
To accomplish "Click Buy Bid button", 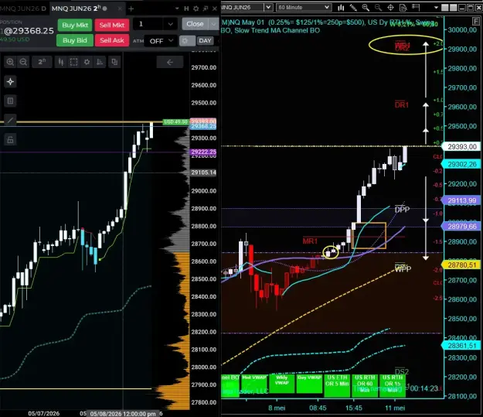I will pos(75,40).
